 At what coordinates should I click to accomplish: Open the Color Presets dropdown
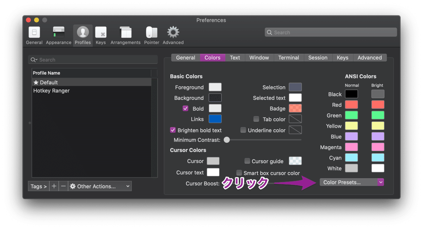point(352,182)
